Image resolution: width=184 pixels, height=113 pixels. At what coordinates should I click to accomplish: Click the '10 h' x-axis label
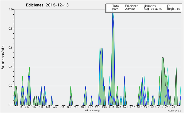click(x=83, y=107)
